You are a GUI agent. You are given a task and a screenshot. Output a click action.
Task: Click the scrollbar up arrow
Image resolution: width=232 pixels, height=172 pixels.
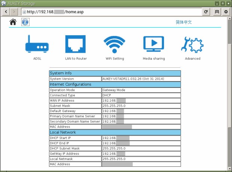pos(230,18)
